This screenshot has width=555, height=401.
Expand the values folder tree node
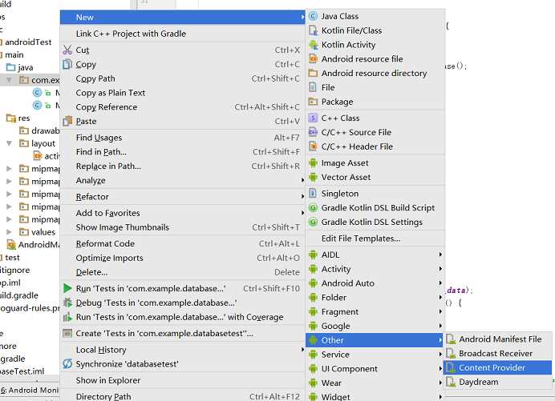pos(9,232)
